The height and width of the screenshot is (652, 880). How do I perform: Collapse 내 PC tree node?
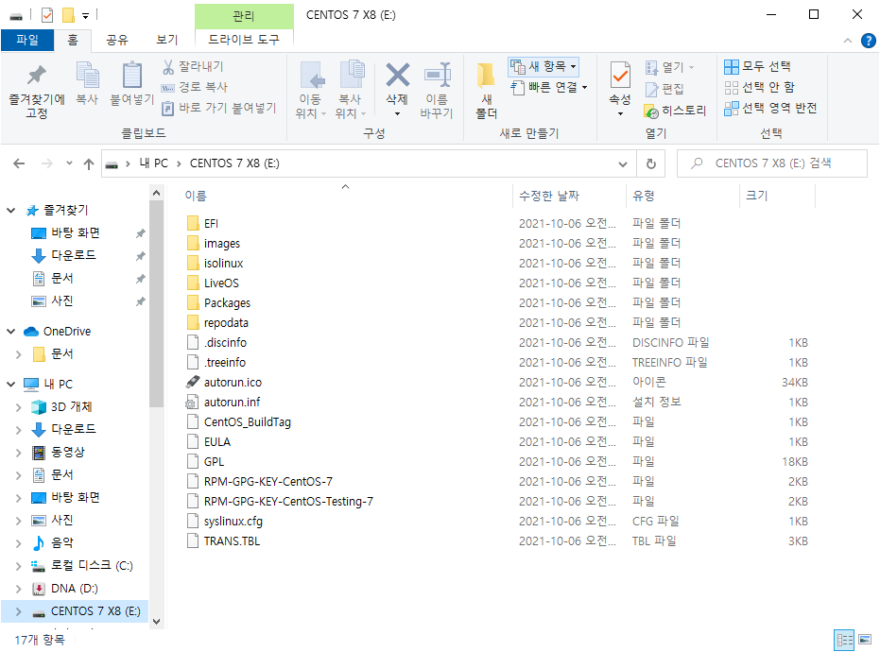[x=10, y=385]
